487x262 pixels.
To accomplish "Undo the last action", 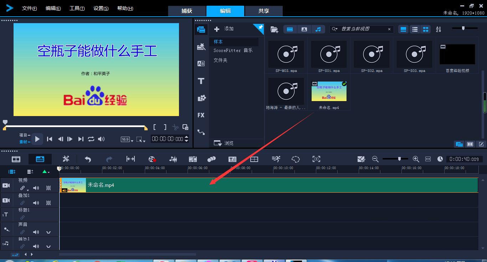I will [x=88, y=159].
